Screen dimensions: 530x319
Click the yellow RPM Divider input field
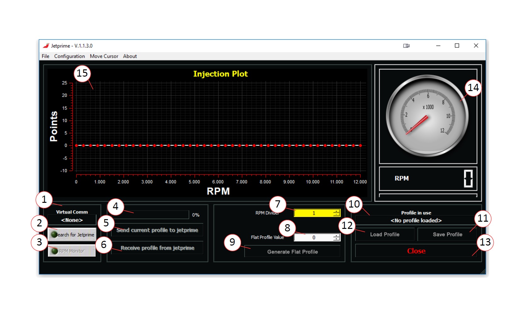[313, 213]
